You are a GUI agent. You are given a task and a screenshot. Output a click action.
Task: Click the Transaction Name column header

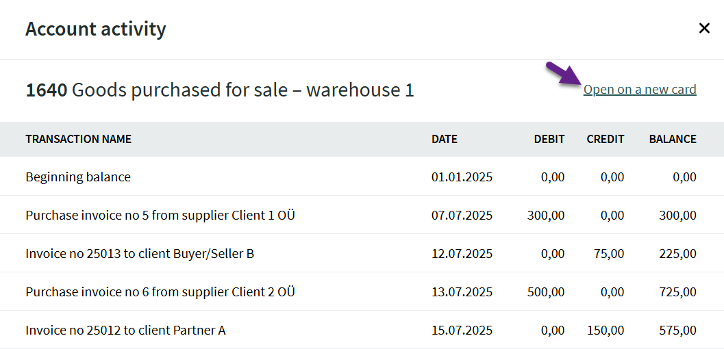[x=78, y=139]
